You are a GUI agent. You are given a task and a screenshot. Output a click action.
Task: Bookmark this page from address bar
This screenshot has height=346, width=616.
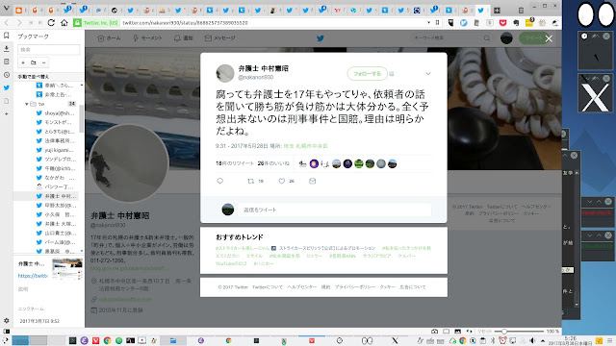[437, 23]
